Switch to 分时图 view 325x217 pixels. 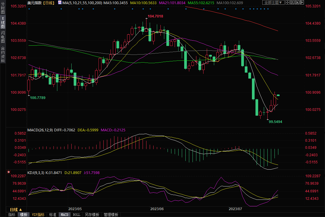pos(3,9)
